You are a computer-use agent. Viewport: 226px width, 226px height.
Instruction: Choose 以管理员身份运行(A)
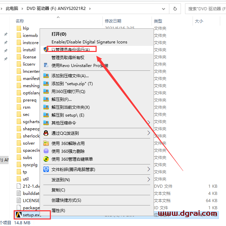(71, 50)
